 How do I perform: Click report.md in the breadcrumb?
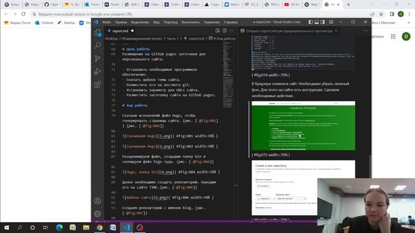click(196, 39)
